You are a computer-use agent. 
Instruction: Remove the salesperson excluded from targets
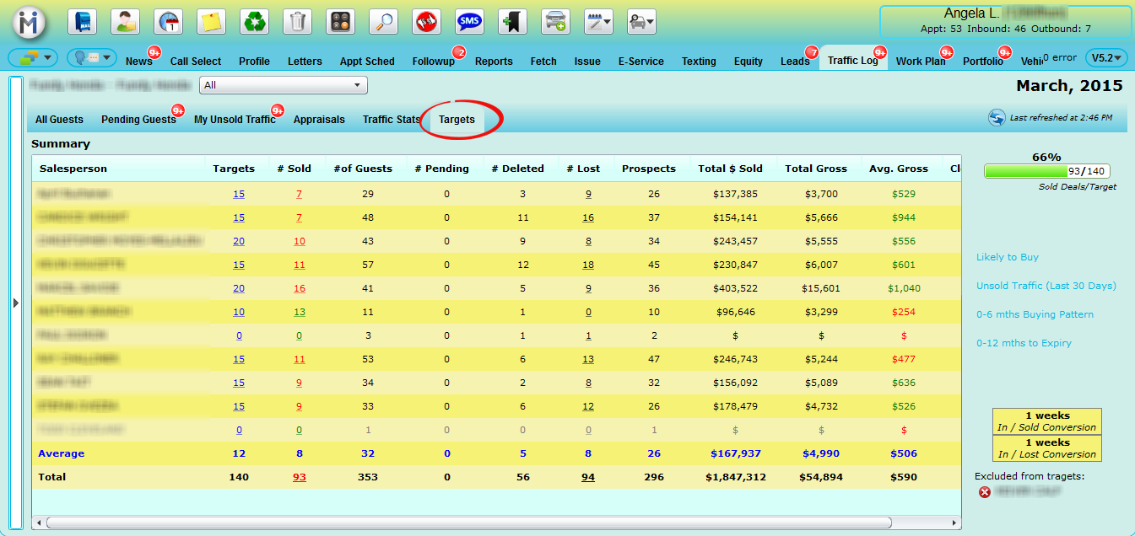tap(985, 492)
